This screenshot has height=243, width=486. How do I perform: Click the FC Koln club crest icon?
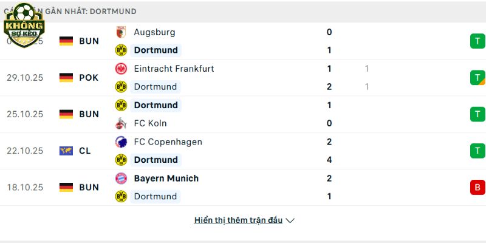(x=120, y=123)
